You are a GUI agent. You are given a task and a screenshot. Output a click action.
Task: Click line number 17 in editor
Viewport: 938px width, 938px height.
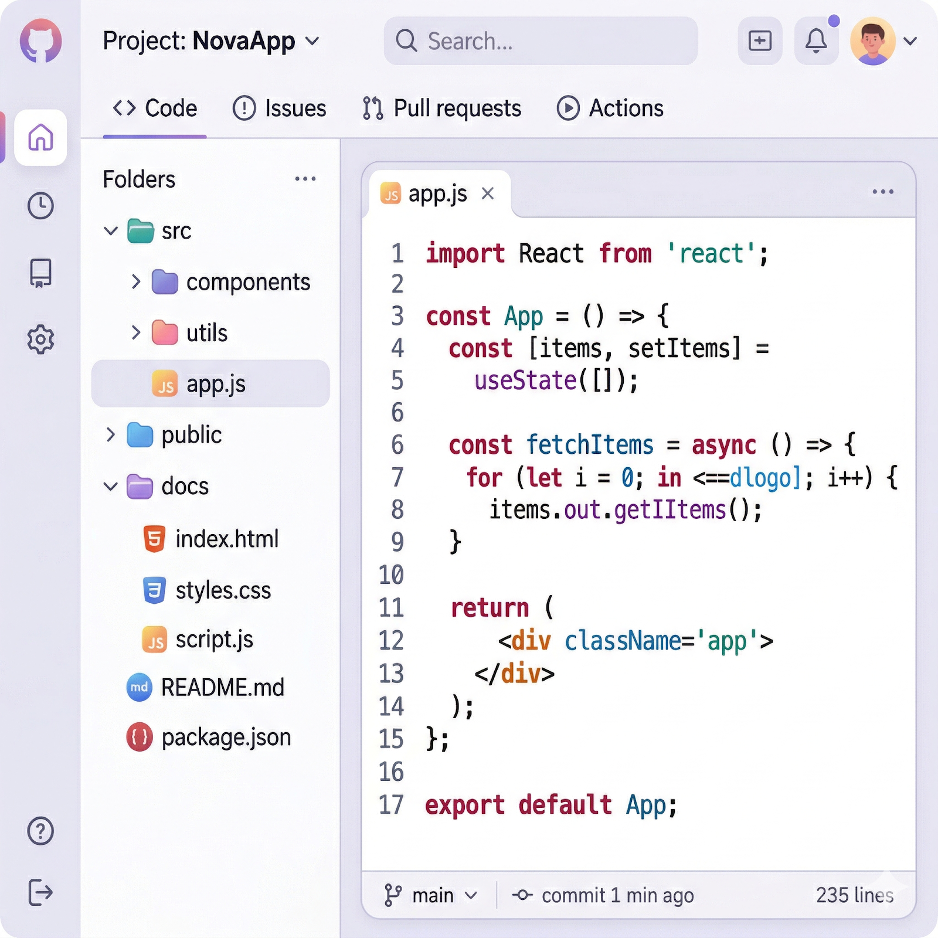(391, 805)
